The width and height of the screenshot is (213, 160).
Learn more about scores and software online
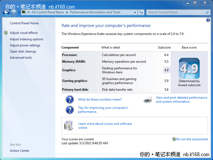(105, 125)
